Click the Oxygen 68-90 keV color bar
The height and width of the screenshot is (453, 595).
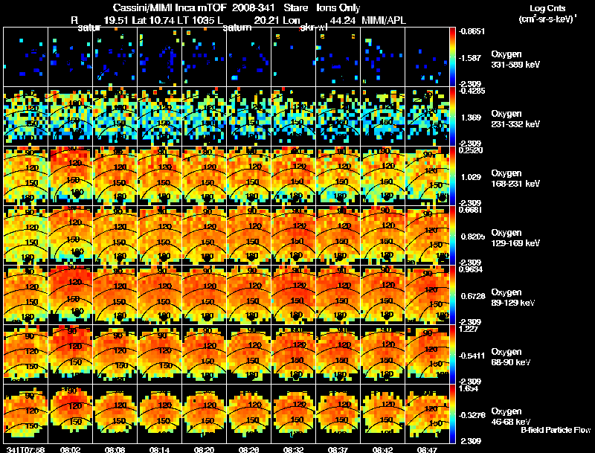coord(452,354)
